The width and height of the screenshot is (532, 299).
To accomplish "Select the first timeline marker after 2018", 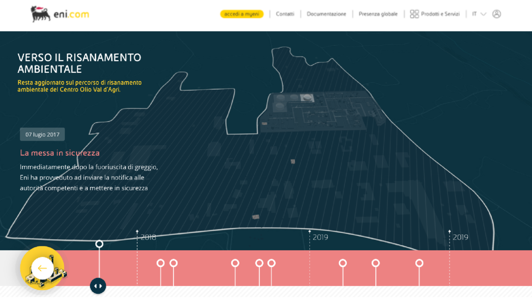I will click(160, 263).
